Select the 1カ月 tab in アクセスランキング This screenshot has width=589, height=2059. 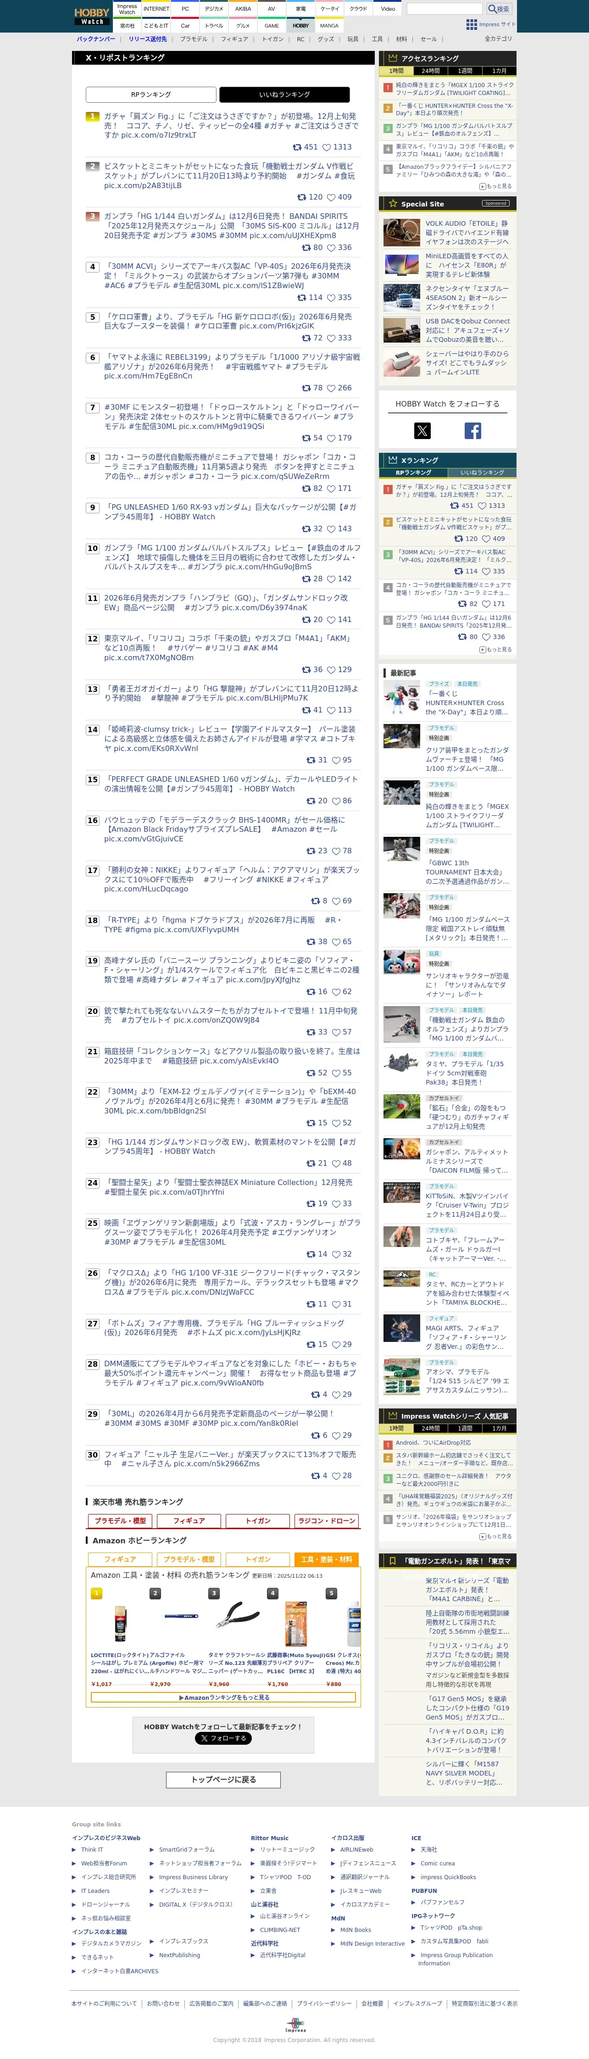pyautogui.click(x=500, y=71)
